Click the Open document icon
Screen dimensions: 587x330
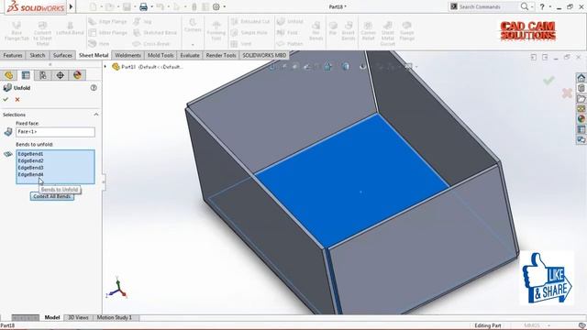(x=110, y=6)
